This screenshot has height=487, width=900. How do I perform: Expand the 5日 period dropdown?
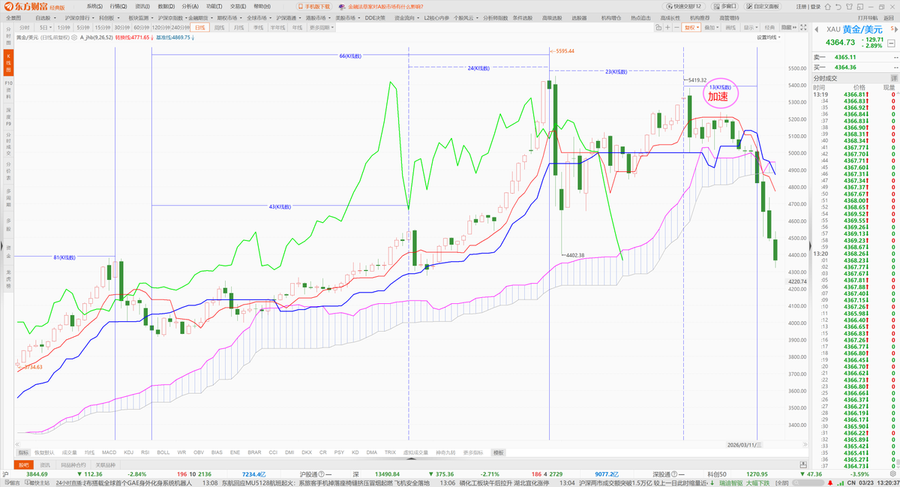(x=45, y=27)
